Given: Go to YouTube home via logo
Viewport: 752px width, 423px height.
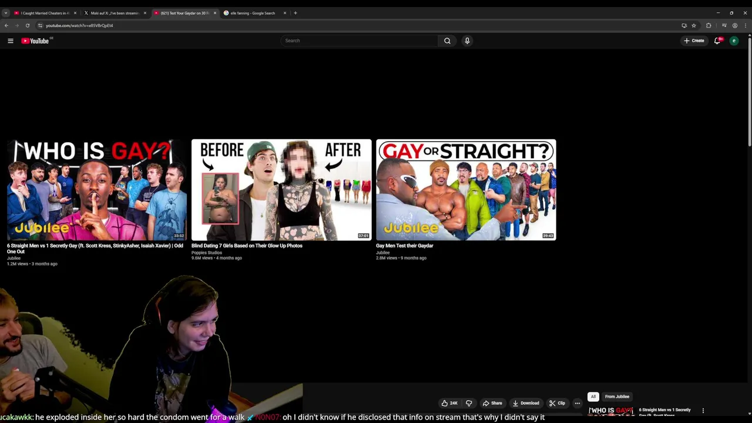Looking at the screenshot, I should [x=36, y=41].
